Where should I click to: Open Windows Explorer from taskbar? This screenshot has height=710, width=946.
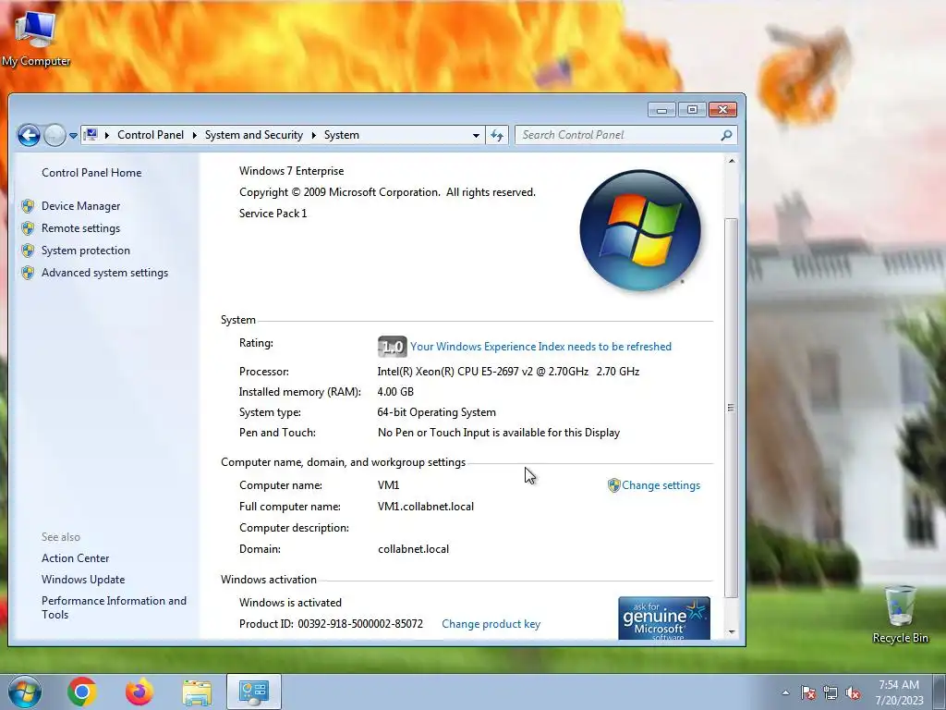point(197,692)
